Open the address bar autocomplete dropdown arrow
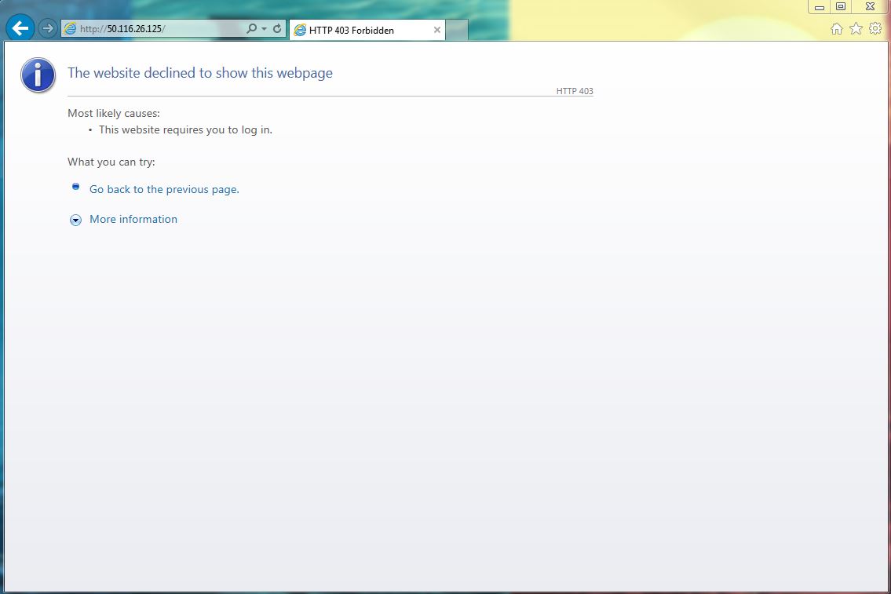 [x=265, y=29]
